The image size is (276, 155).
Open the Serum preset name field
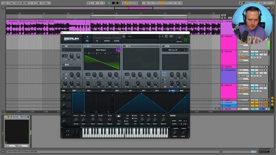(x=142, y=36)
